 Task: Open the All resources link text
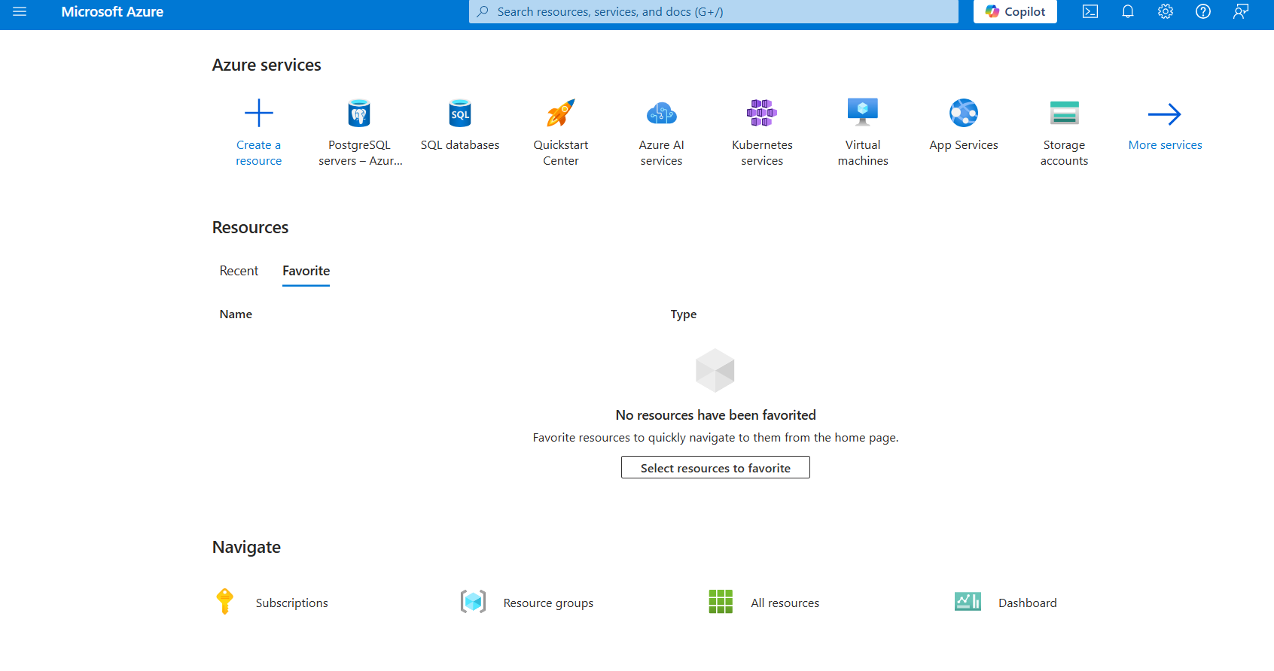coord(785,603)
